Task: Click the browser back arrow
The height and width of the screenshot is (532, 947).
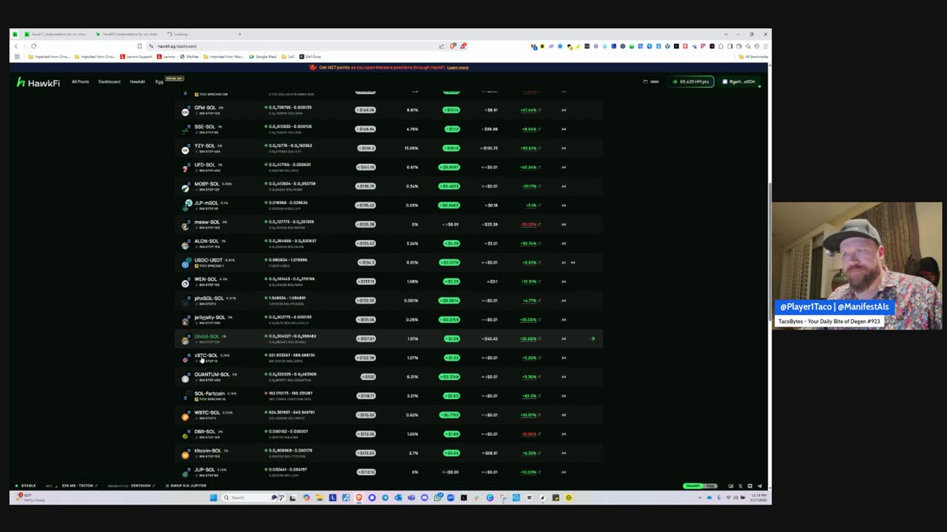Action: [x=16, y=46]
